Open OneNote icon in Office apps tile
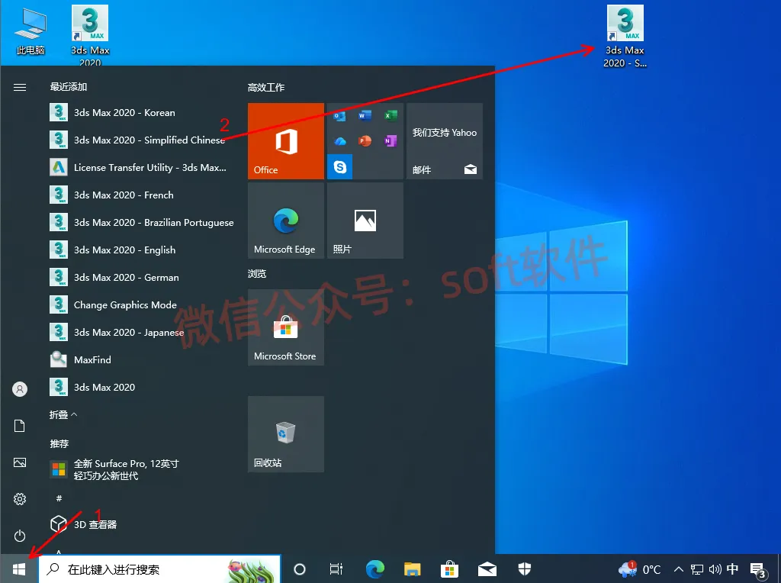The height and width of the screenshot is (583, 781). click(390, 141)
